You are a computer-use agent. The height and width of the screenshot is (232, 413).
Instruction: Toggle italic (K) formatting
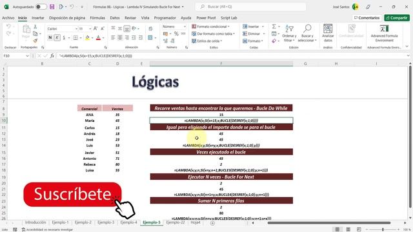(57, 38)
